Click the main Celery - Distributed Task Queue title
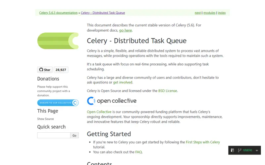The width and height of the screenshot is (265, 165). pos(137,41)
